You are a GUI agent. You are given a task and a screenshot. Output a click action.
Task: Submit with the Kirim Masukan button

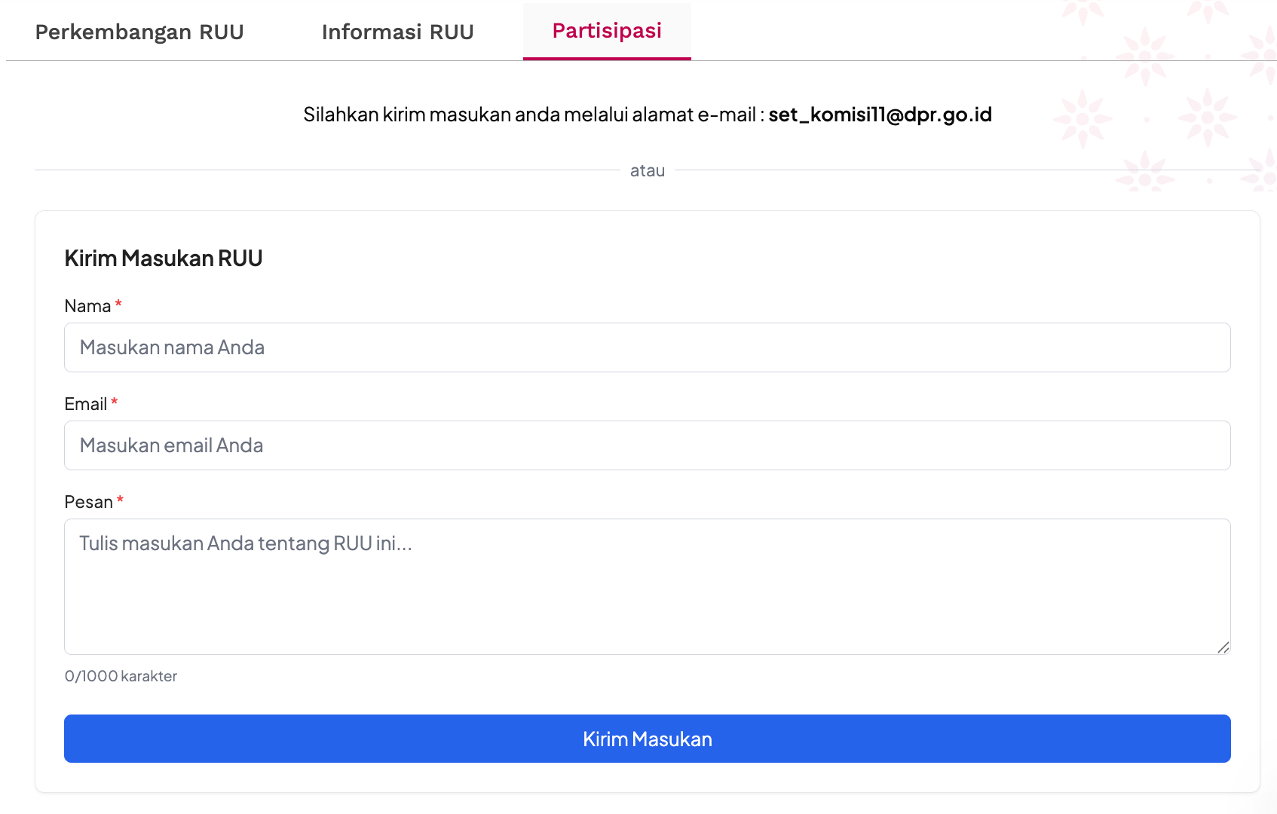pyautogui.click(x=647, y=739)
